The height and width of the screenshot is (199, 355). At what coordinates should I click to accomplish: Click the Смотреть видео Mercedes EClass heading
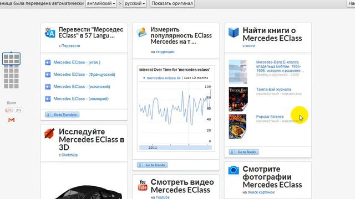pos(182,186)
